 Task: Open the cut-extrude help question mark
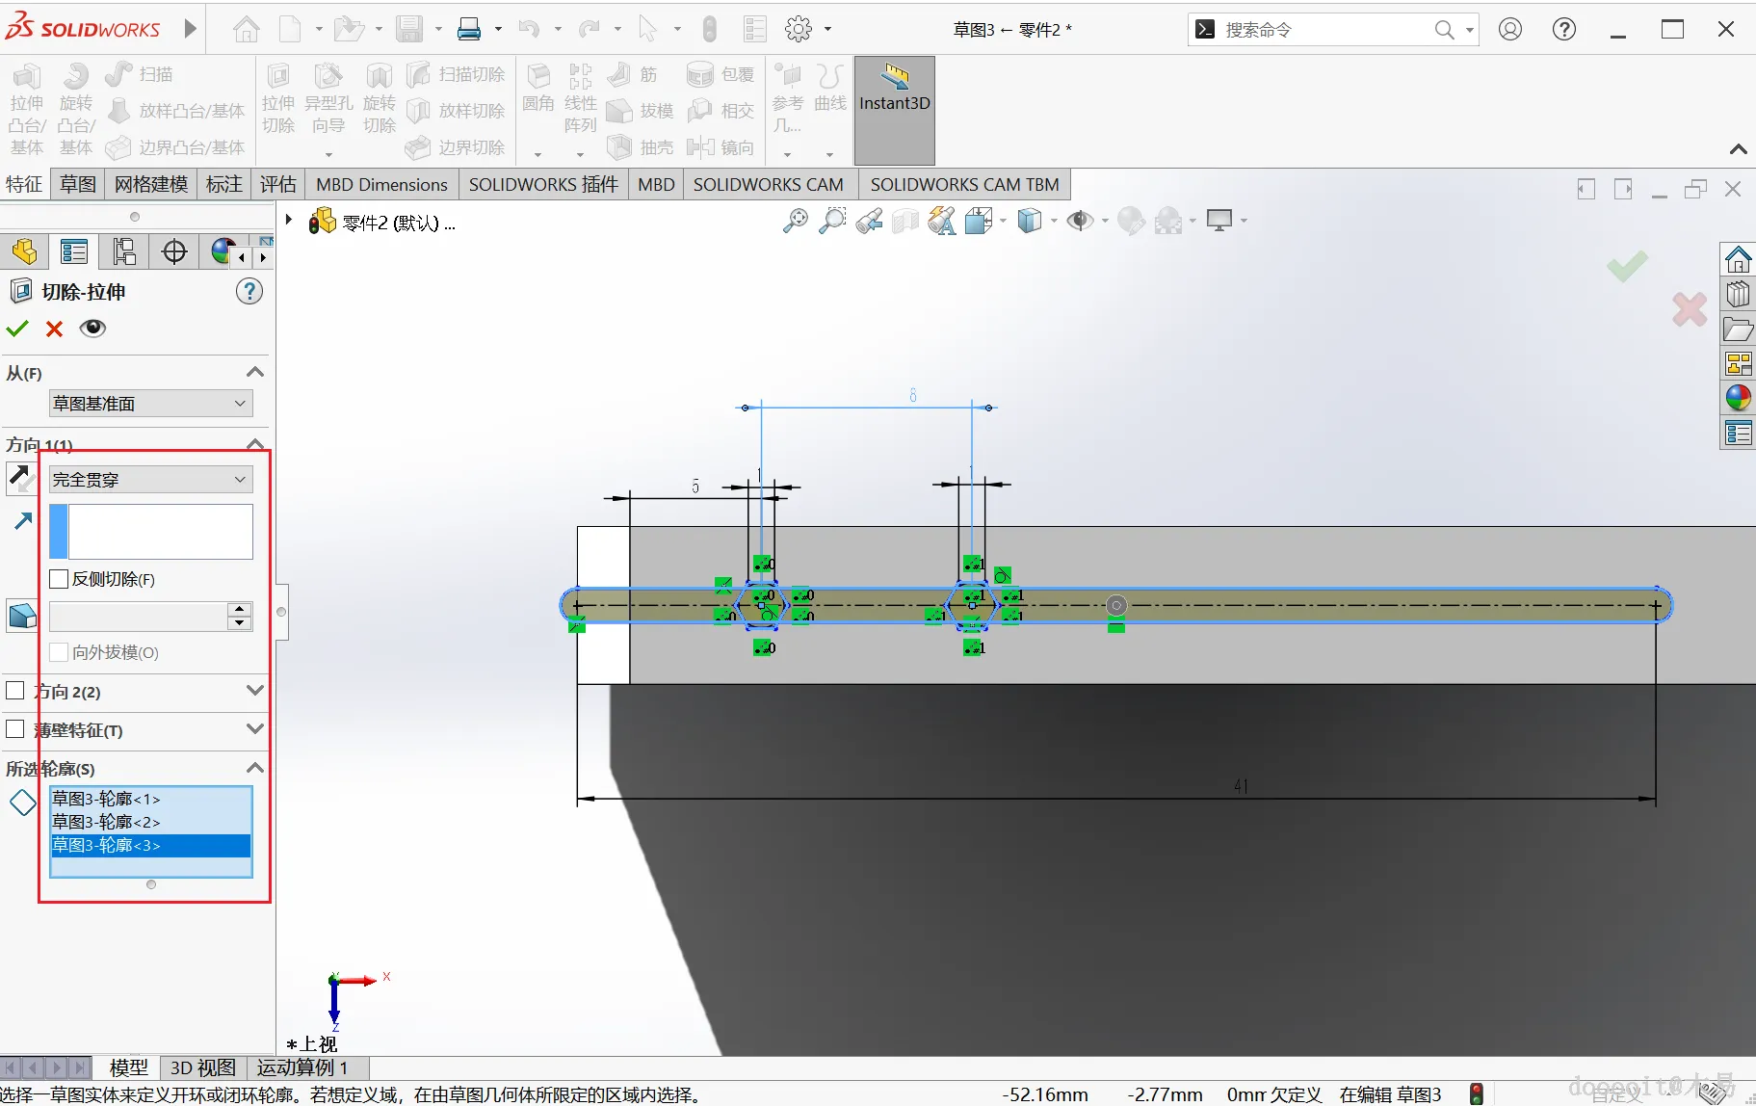249,291
